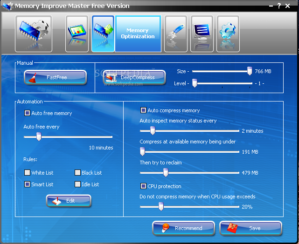Open the blue gear settings icon

[228, 34]
